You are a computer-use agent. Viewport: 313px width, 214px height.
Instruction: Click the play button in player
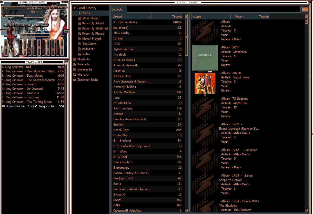click(11, 25)
